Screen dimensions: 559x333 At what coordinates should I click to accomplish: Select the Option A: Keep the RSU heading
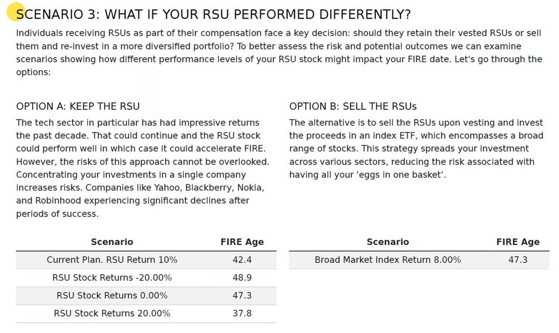click(x=78, y=106)
